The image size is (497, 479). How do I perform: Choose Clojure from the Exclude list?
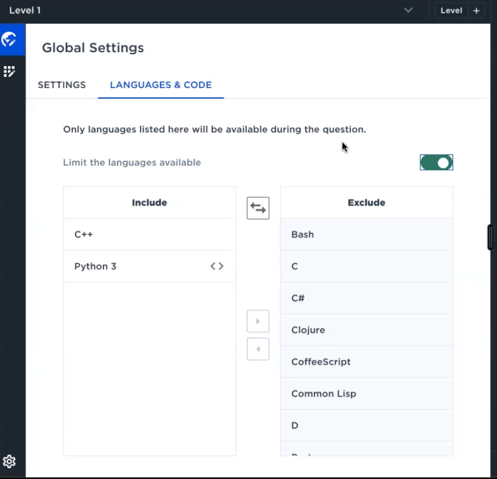[x=308, y=330]
